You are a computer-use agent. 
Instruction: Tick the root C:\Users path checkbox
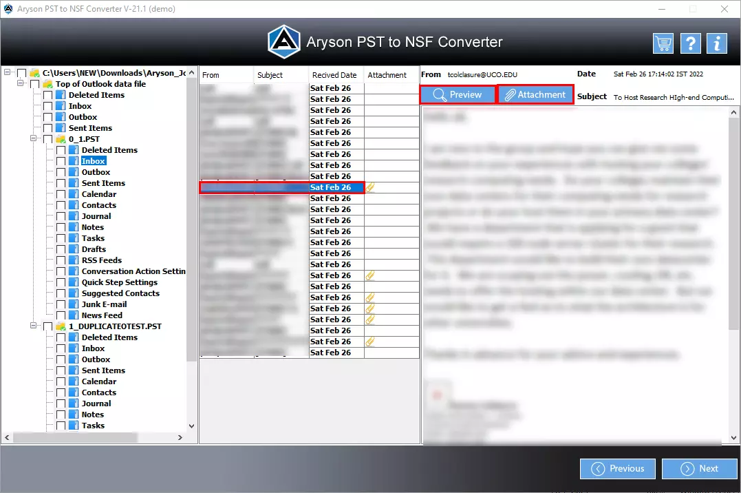tap(21, 73)
